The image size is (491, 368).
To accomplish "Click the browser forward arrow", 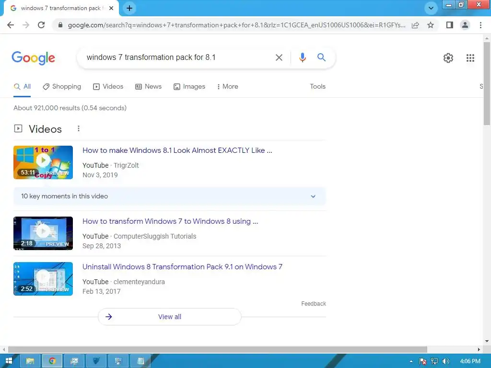I will [26, 25].
